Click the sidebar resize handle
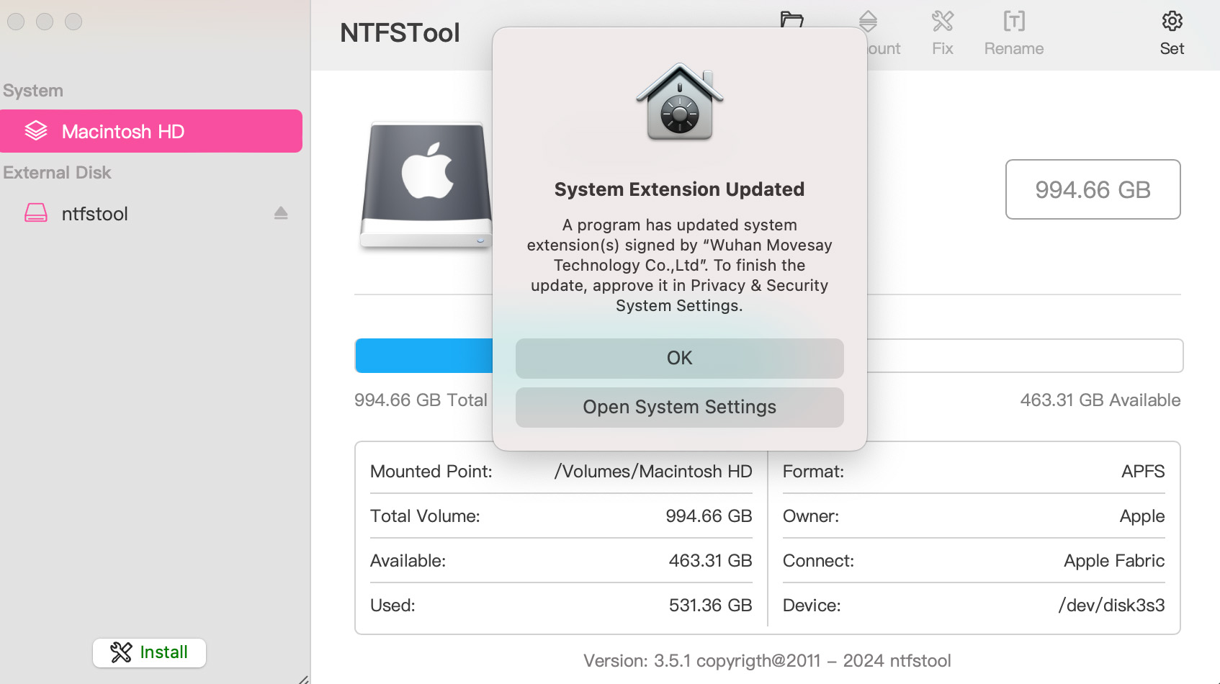Screen dimensions: 1220x684 pyautogui.click(x=304, y=679)
